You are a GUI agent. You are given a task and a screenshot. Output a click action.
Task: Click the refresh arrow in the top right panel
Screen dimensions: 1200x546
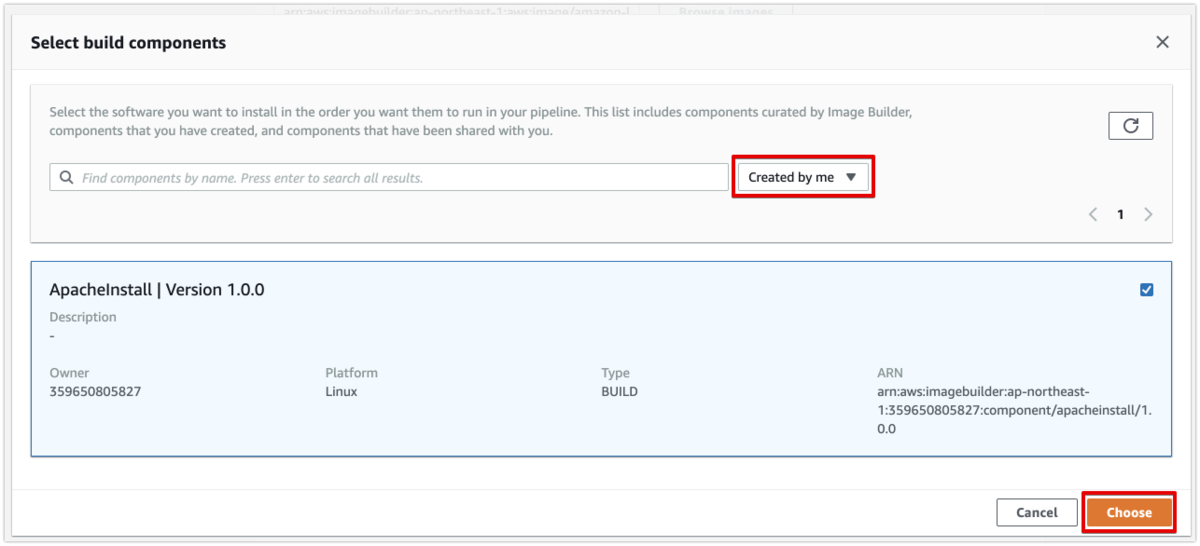click(x=1130, y=125)
